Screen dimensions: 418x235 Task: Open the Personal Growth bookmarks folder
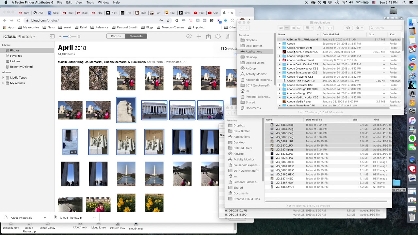pos(124,27)
